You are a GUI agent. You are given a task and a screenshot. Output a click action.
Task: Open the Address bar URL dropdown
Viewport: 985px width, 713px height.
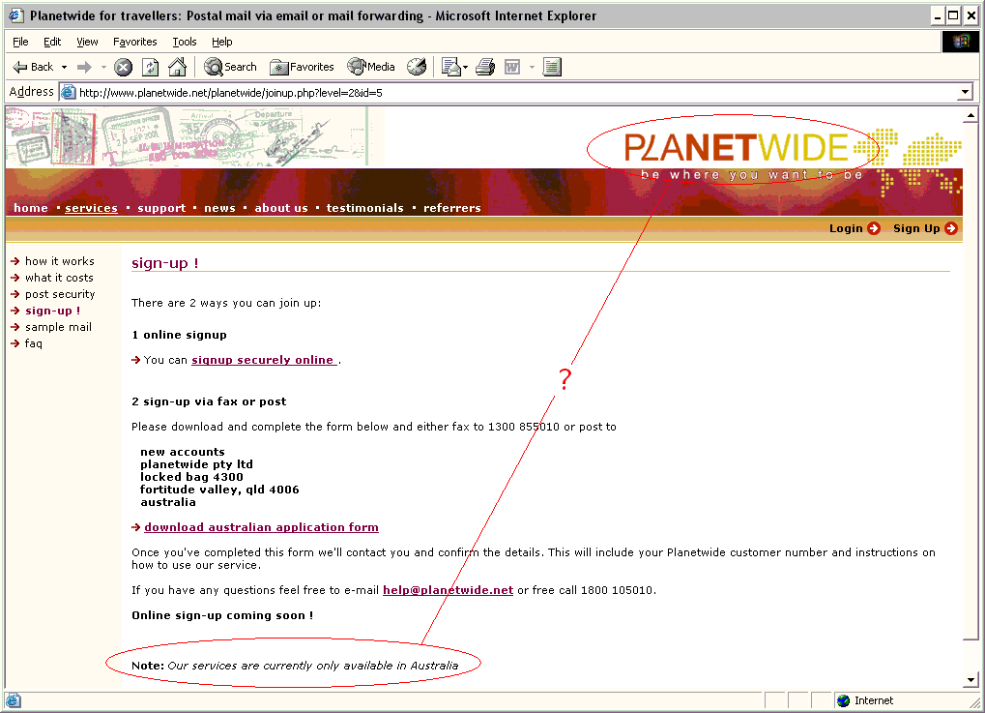965,93
